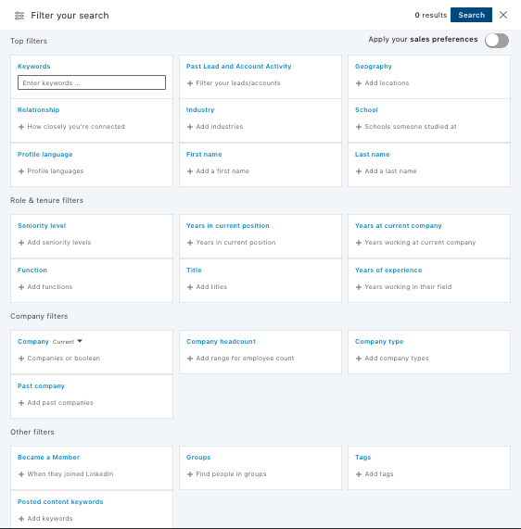Click the plus icon beside Find people in groups
This screenshot has width=521, height=529.
190,474
